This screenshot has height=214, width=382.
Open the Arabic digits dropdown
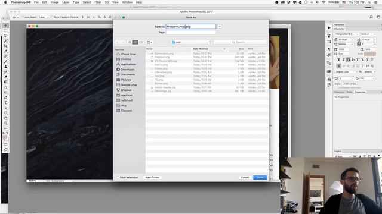(x=351, y=84)
